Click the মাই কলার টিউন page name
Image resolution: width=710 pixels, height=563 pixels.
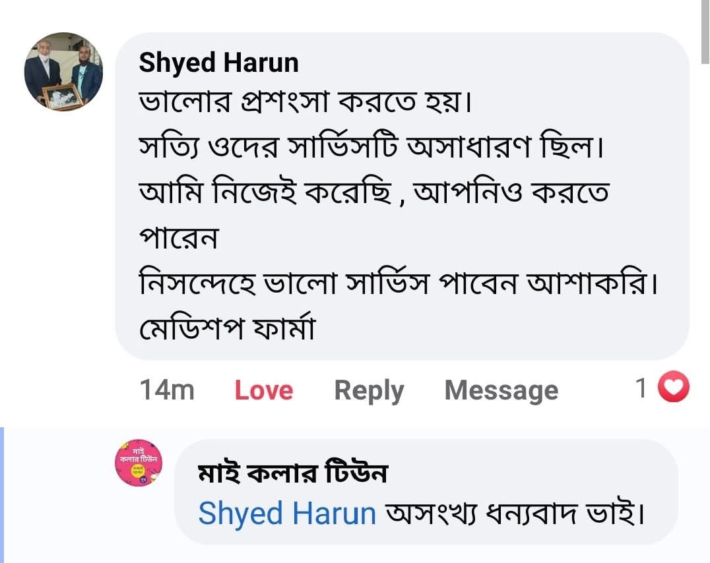(292, 473)
